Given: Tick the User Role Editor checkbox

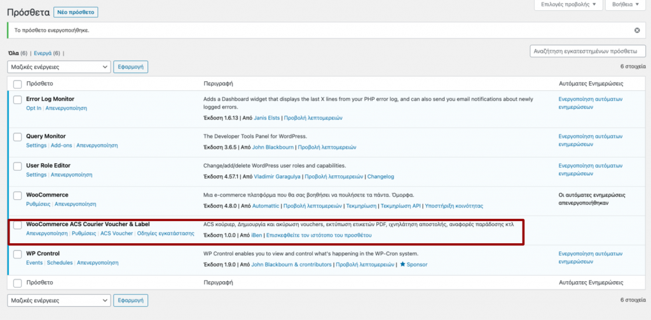Looking at the screenshot, I should click(17, 166).
